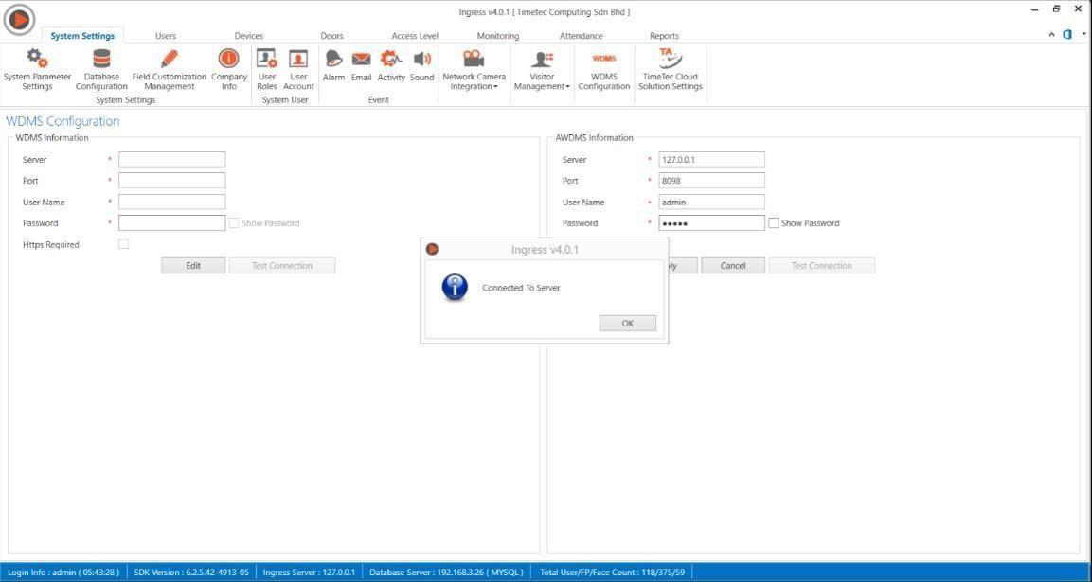
Task: Open System Parameter Settings
Action: pyautogui.click(x=38, y=70)
